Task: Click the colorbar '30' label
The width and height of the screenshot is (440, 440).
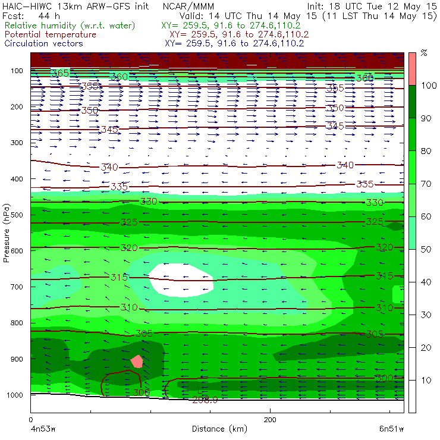Action: pos(426,315)
